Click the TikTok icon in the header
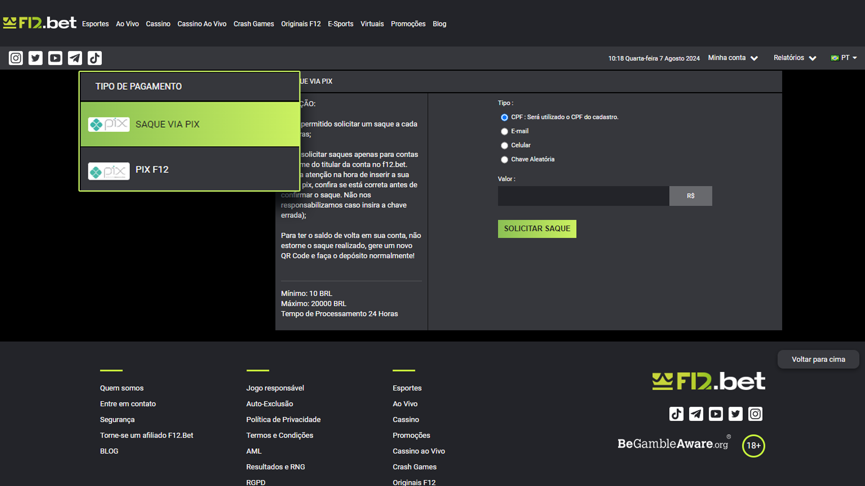Image resolution: width=865 pixels, height=486 pixels. pos(94,58)
